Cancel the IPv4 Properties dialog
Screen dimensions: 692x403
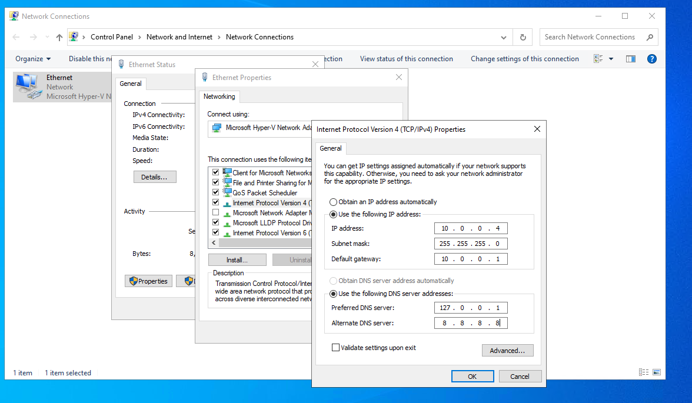(520, 377)
